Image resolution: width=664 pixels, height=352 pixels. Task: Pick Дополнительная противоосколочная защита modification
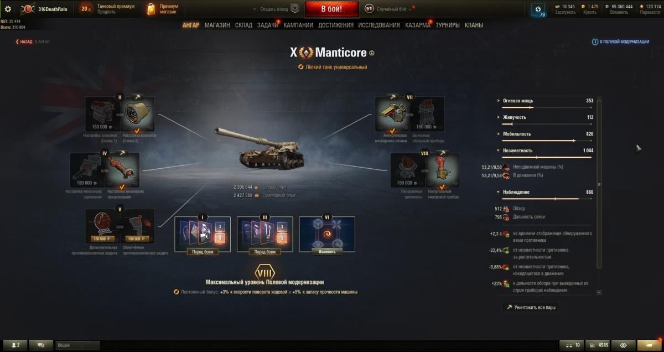tap(103, 227)
